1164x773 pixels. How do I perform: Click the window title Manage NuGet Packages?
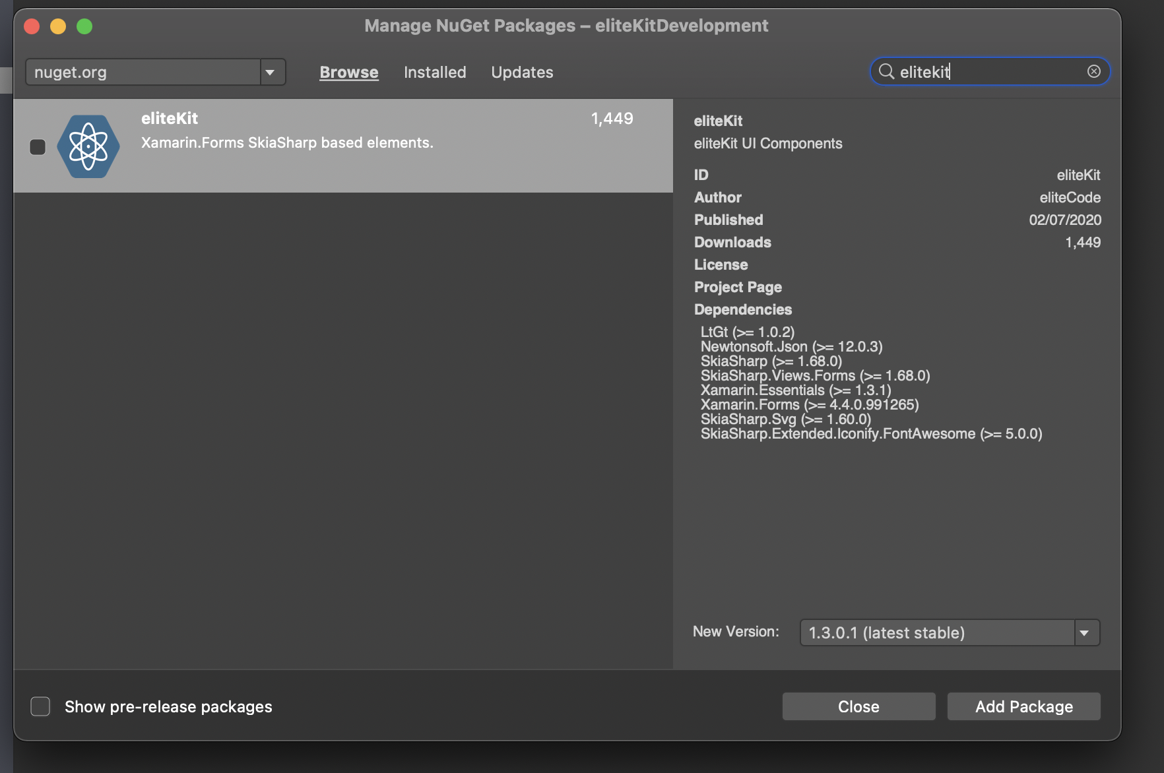[566, 26]
